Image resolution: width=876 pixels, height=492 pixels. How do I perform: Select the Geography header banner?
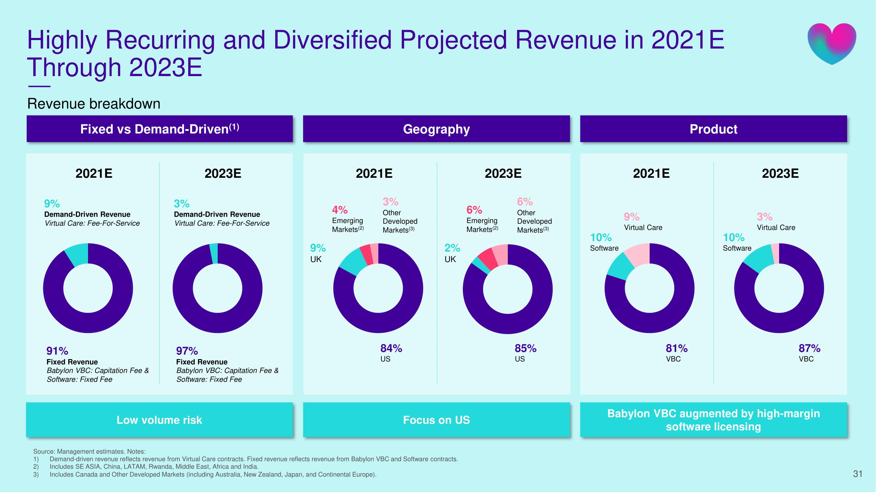click(436, 129)
